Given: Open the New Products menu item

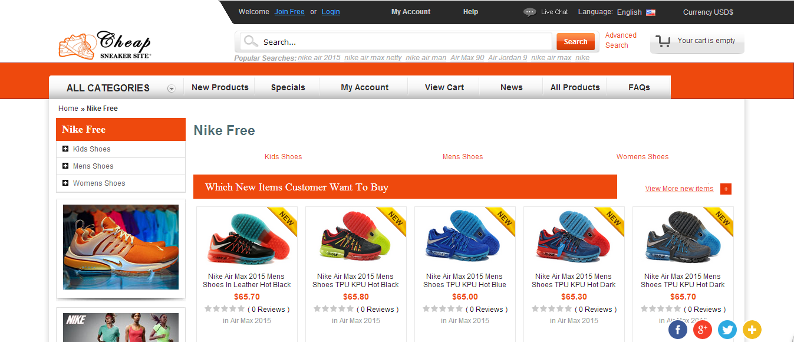Looking at the screenshot, I should [x=219, y=87].
